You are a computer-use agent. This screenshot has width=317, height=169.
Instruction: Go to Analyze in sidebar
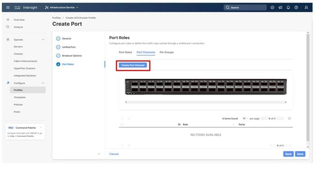click(x=18, y=27)
